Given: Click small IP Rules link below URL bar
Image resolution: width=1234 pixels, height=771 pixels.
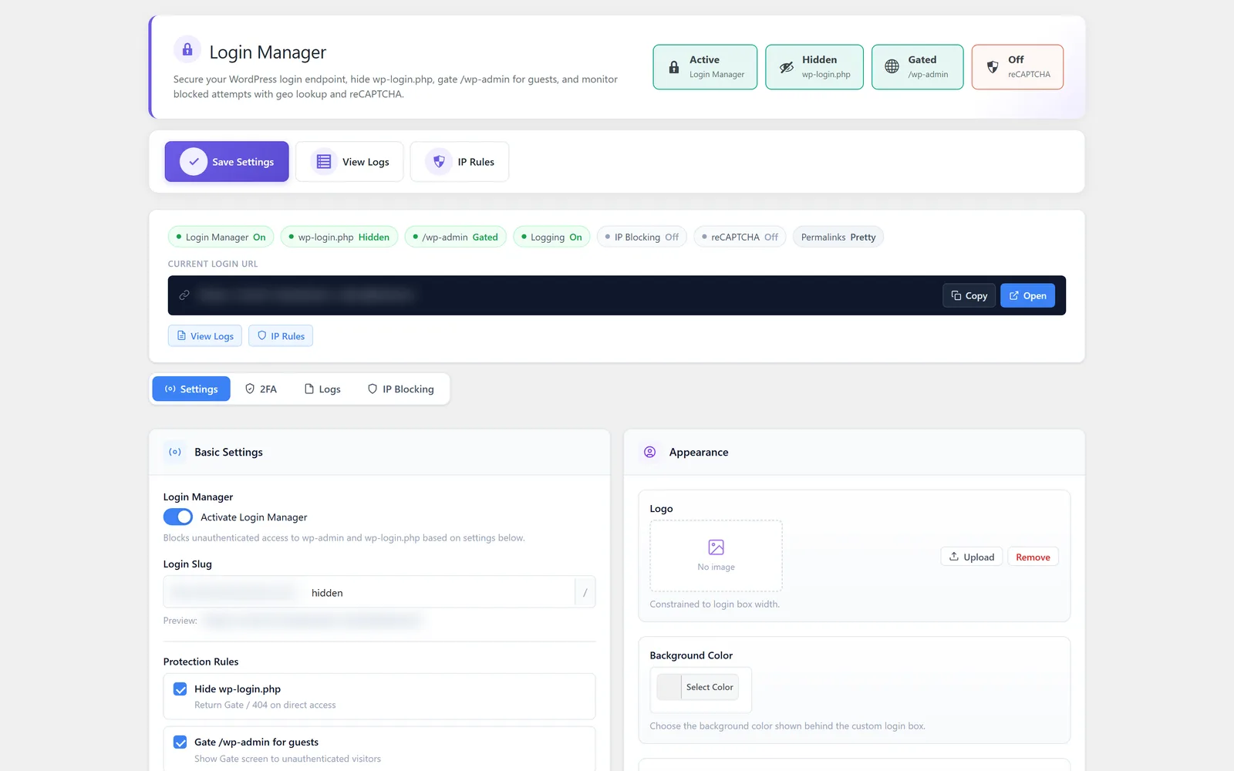Looking at the screenshot, I should (281, 336).
